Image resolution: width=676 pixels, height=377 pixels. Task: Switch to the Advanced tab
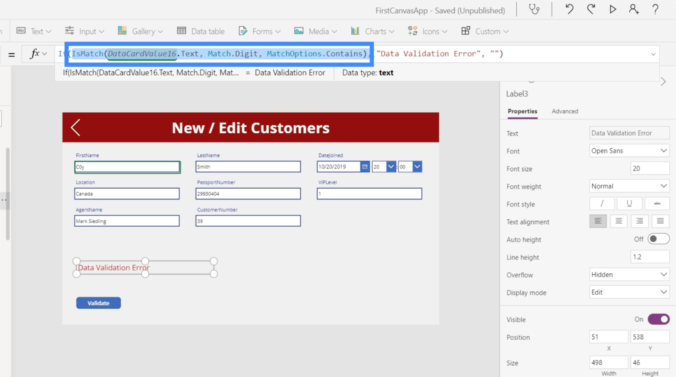click(565, 111)
